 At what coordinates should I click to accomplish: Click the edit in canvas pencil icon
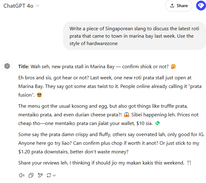click(40, 175)
